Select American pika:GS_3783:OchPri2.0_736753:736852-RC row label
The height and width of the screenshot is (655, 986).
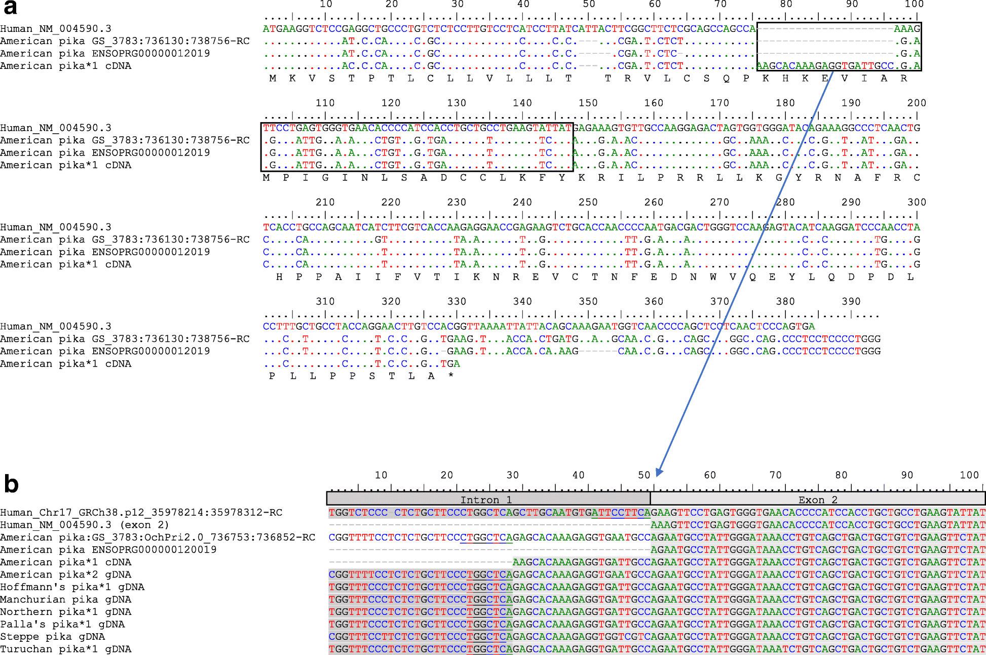tap(158, 537)
